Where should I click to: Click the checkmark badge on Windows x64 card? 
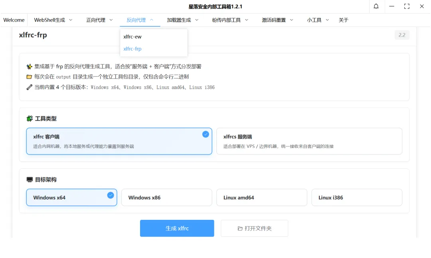click(x=111, y=195)
